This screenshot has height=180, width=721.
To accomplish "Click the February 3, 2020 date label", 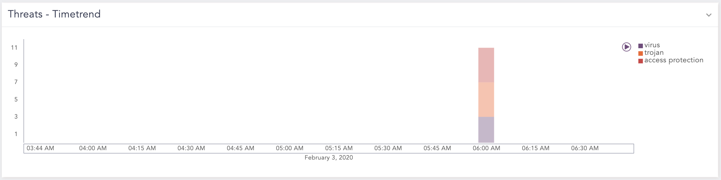I will [329, 157].
